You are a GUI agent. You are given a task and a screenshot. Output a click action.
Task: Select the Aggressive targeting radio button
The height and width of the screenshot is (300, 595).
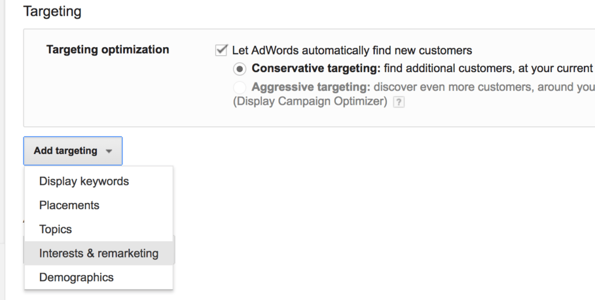239,87
